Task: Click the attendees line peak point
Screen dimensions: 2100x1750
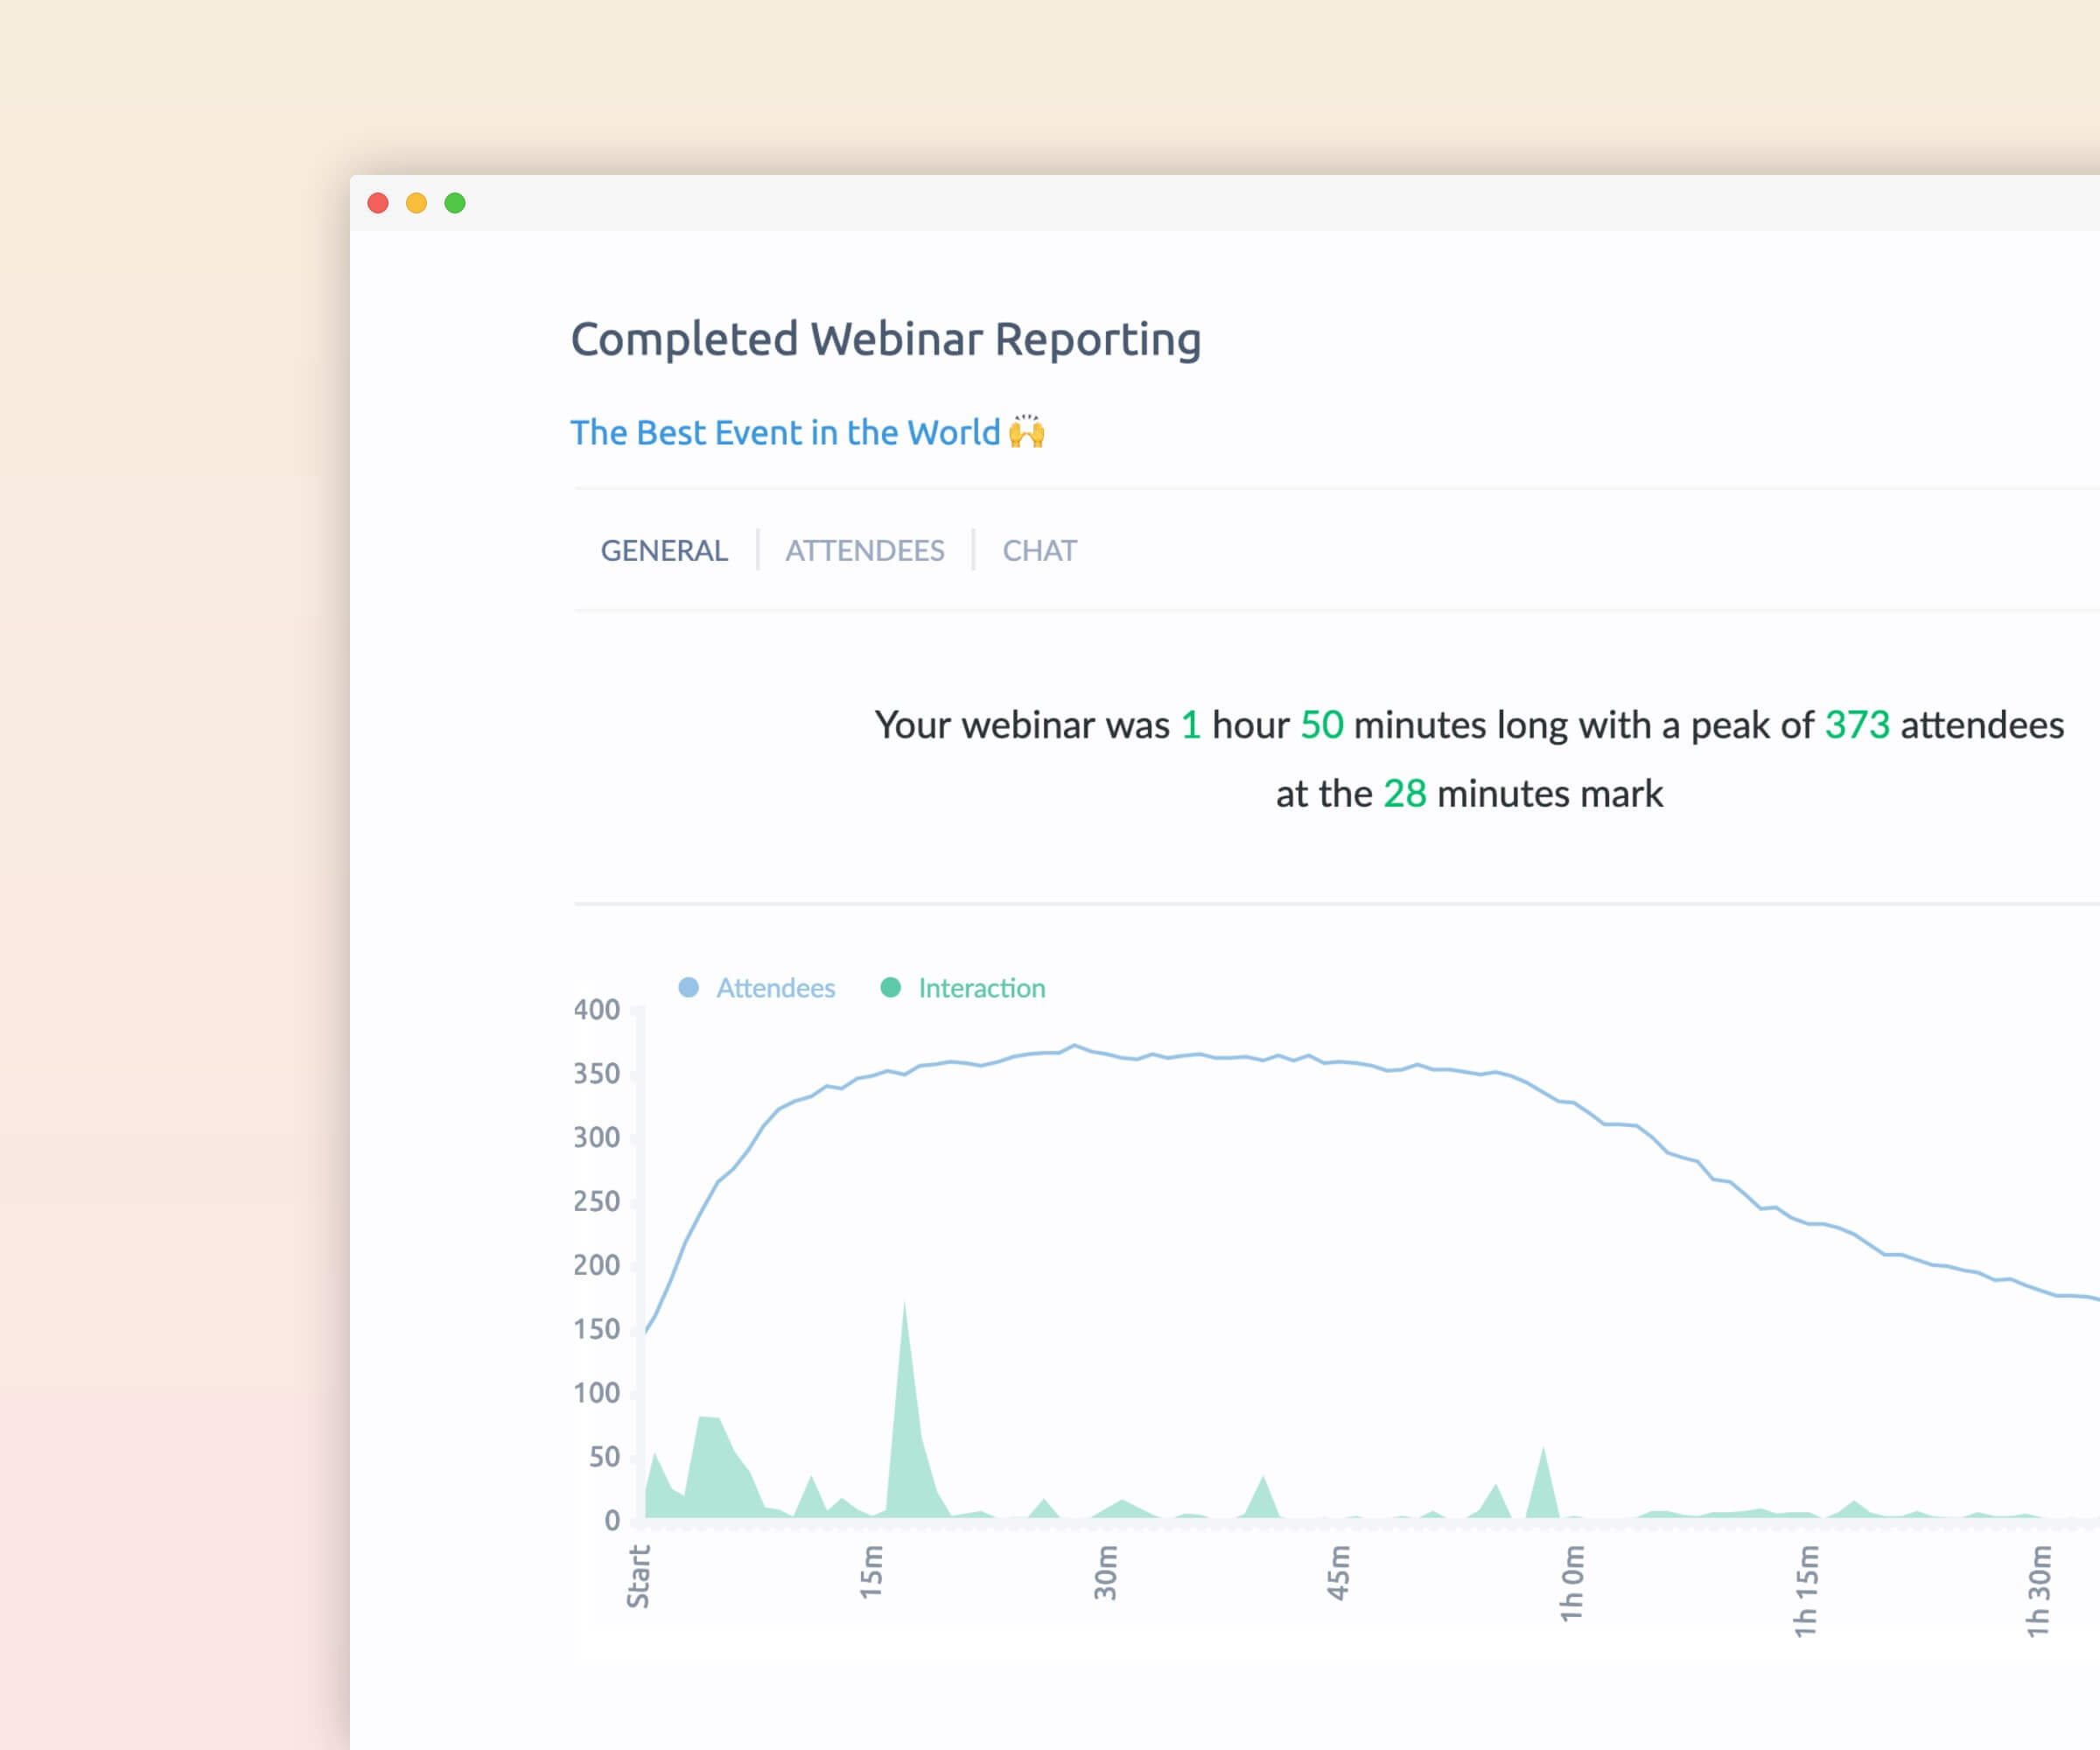Action: 1075,1046
